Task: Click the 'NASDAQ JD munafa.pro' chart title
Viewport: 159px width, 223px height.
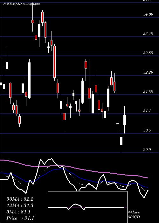Action: tap(21, 4)
